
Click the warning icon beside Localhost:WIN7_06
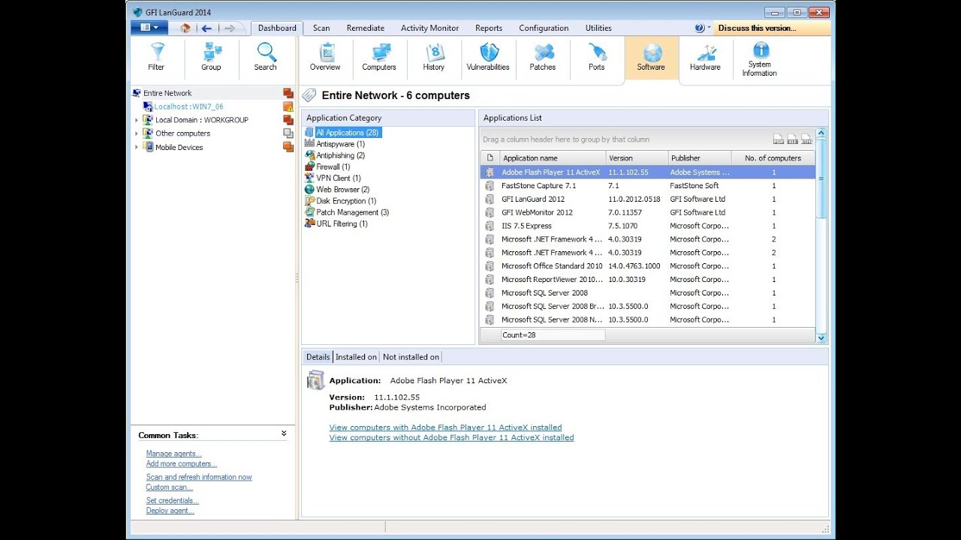(x=288, y=106)
